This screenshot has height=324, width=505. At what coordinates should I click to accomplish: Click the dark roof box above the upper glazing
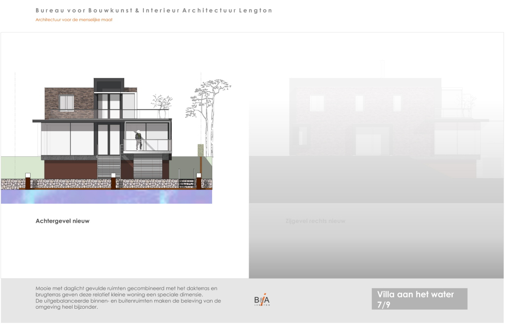(109, 84)
